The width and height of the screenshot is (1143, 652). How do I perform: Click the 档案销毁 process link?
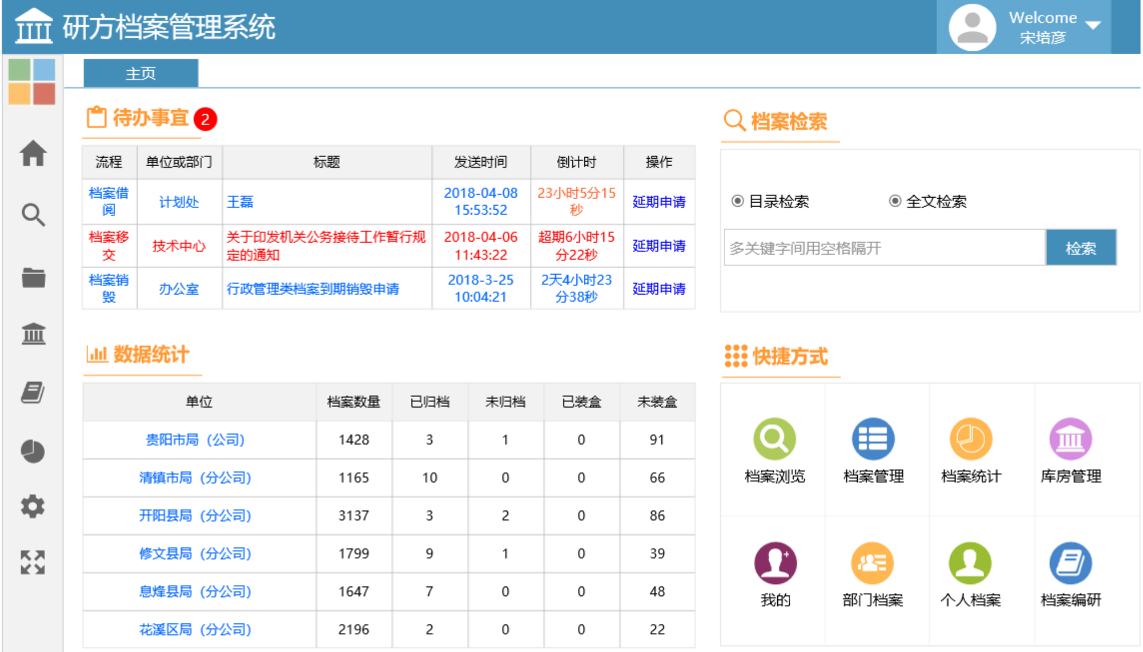coord(108,288)
